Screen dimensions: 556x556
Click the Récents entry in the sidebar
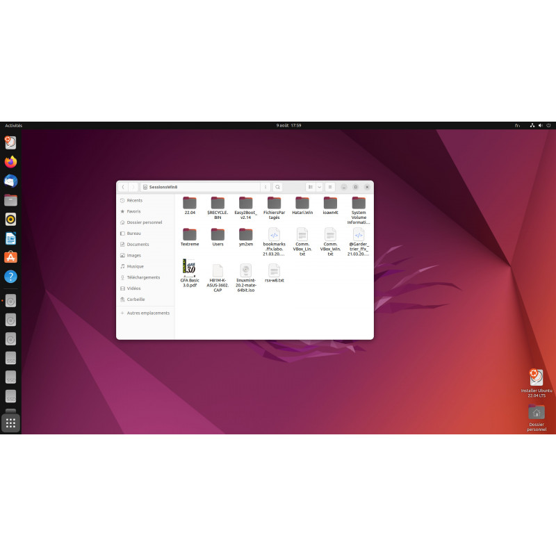coord(135,200)
